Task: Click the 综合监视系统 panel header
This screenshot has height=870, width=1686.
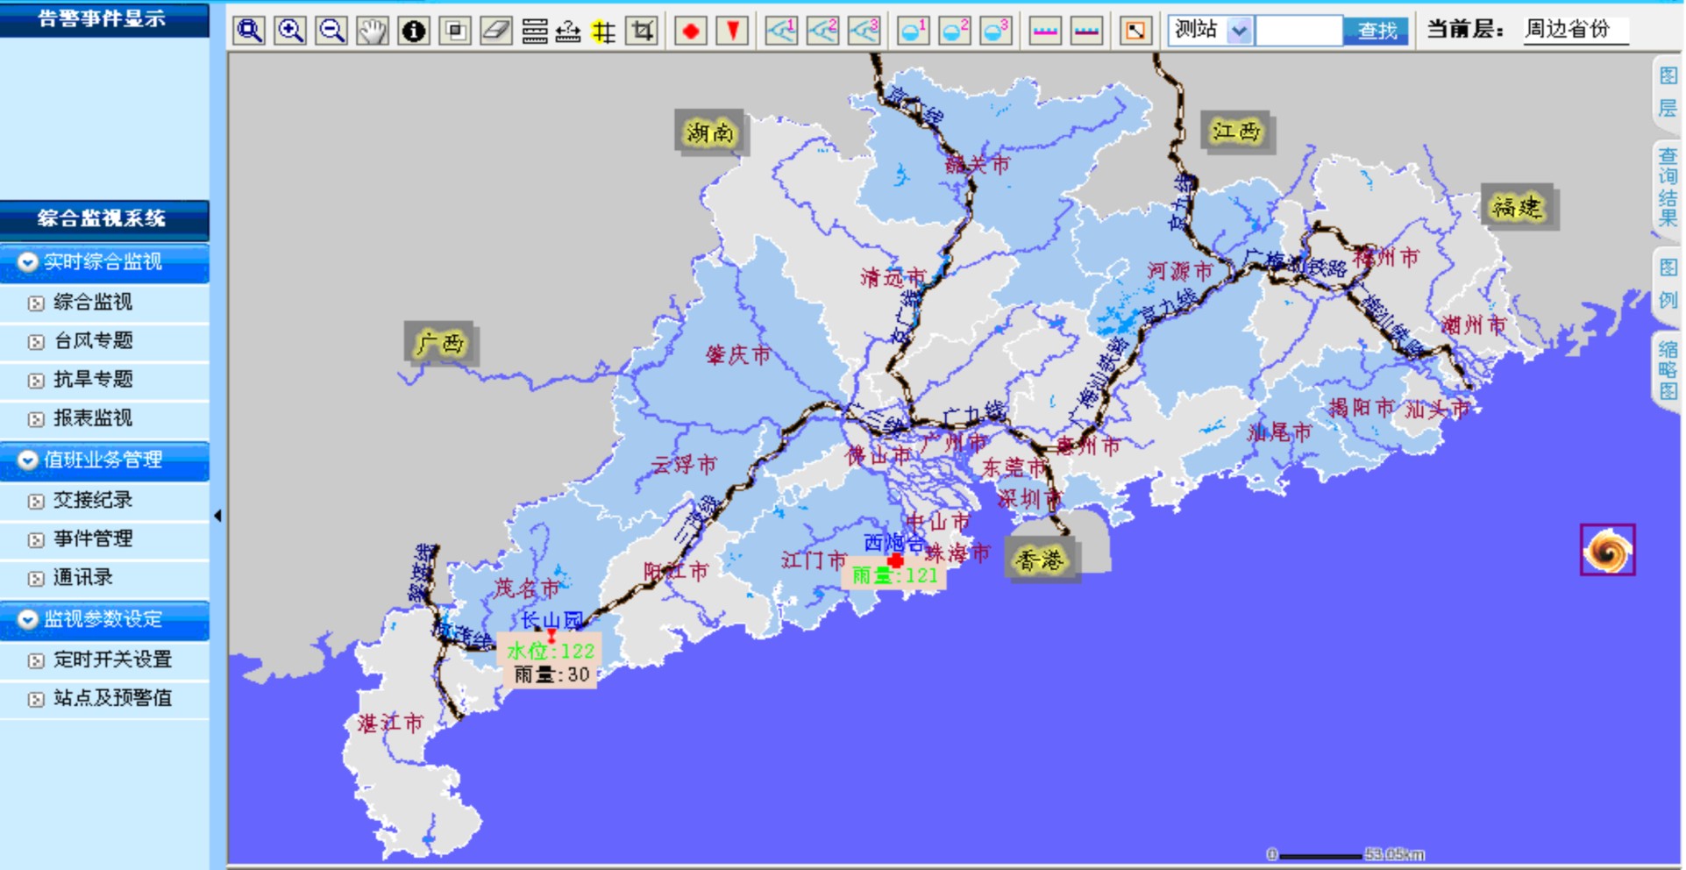Action: click(x=103, y=218)
